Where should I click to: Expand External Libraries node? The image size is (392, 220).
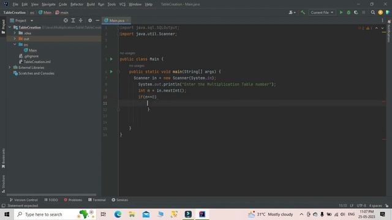(10, 67)
